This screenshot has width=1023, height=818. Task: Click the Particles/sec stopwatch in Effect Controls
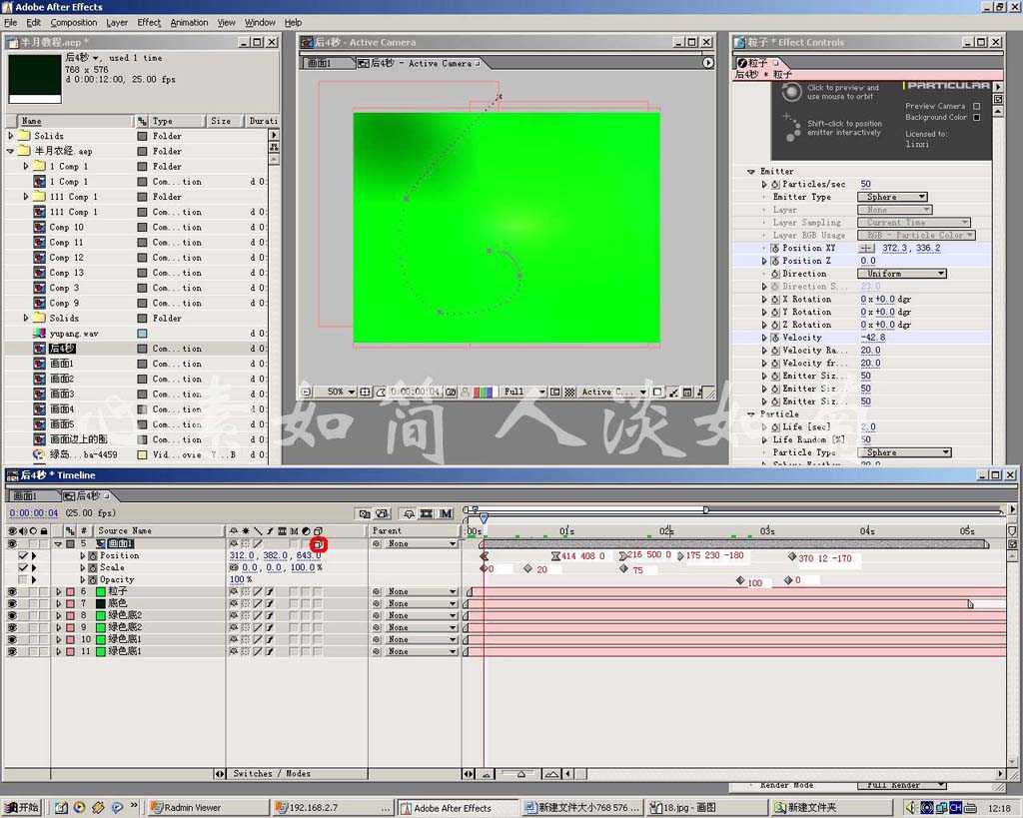click(x=775, y=184)
